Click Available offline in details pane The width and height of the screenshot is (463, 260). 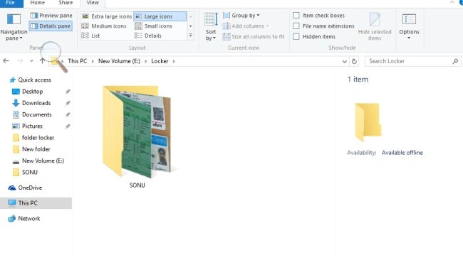click(402, 153)
